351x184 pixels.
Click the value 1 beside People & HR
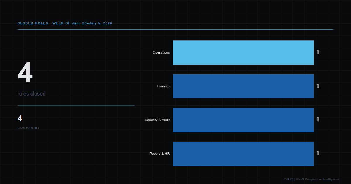(318, 153)
